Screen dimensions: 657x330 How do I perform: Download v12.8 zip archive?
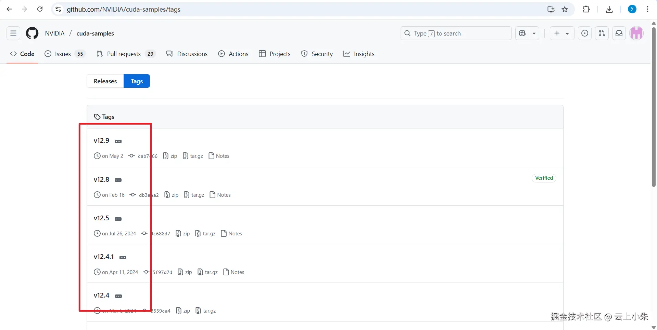(172, 195)
